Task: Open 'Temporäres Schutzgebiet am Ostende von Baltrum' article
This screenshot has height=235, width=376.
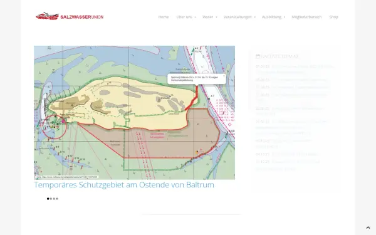Action: click(x=124, y=185)
